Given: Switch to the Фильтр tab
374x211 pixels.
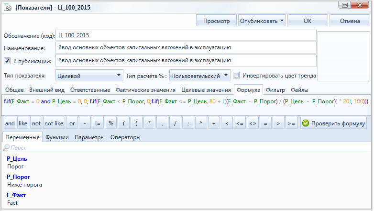Looking at the screenshot, I should coord(275,90).
